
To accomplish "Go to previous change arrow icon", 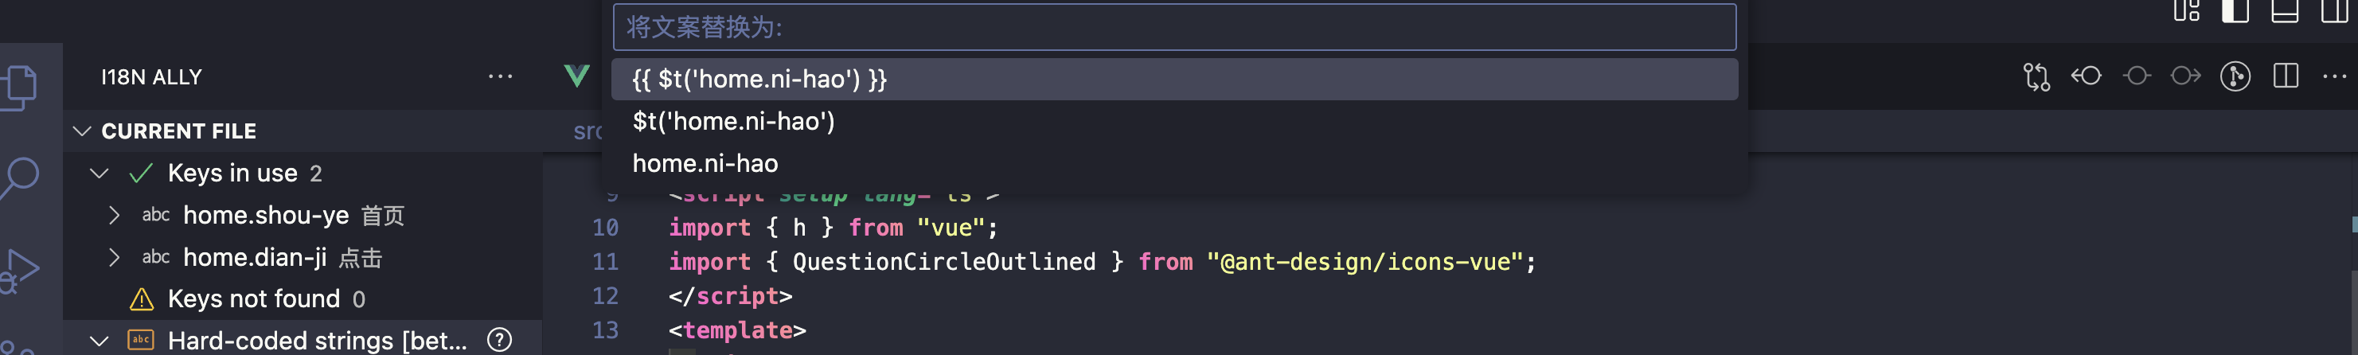I will (x=2086, y=76).
